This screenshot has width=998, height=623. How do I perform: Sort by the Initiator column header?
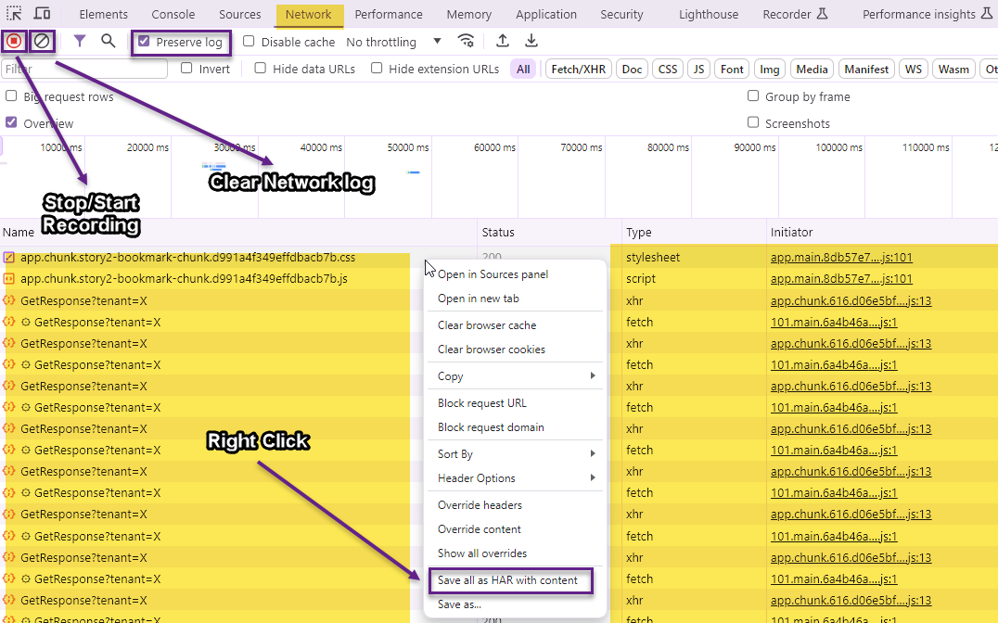(882, 233)
